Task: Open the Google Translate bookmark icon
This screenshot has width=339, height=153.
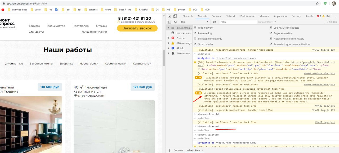Action: (57, 10)
